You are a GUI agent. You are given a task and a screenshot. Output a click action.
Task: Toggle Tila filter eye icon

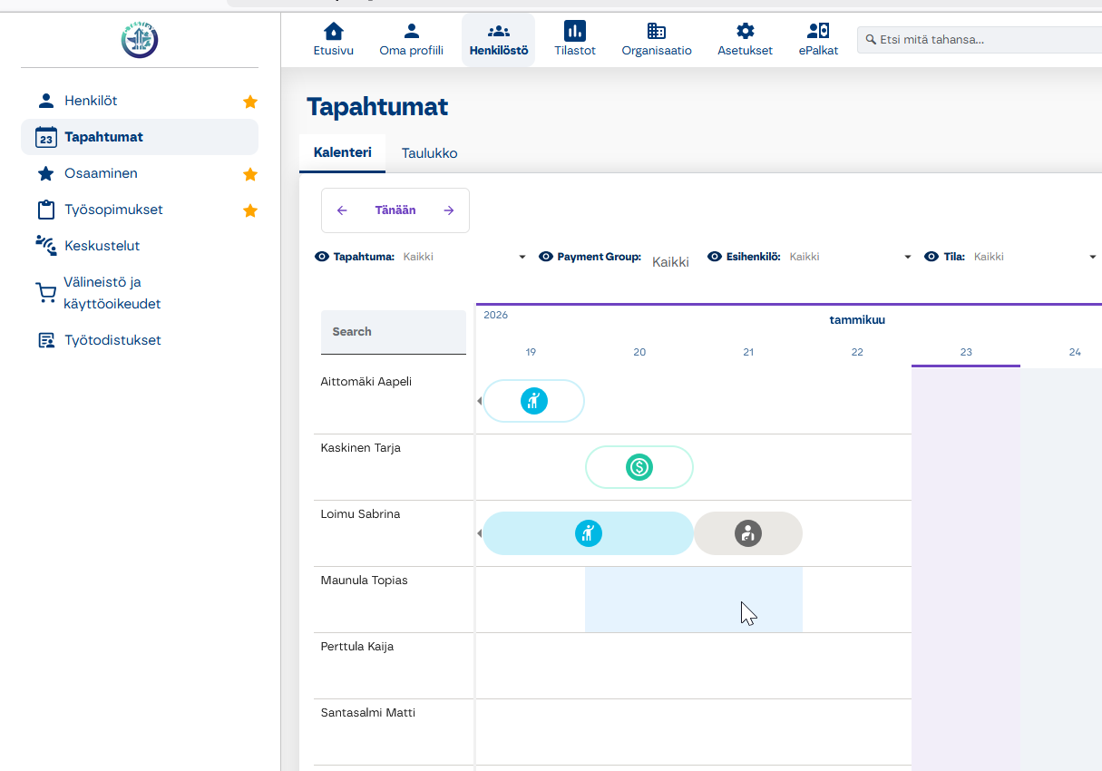[x=931, y=257]
